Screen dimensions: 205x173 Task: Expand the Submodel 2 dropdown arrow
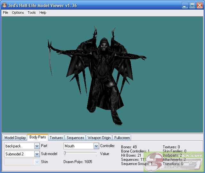[x=37, y=154]
